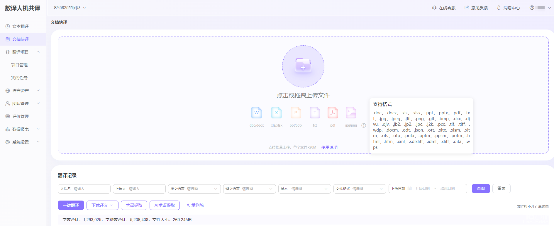Open 消息中心 notification bell
Screen dimensions: 554x226
(x=508, y=8)
